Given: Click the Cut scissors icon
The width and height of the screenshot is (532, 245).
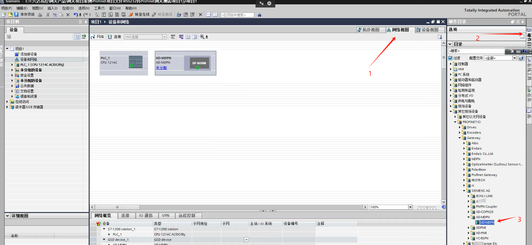Looking at the screenshot, I should pyautogui.click(x=48, y=15).
